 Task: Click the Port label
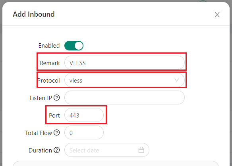[x=54, y=116]
